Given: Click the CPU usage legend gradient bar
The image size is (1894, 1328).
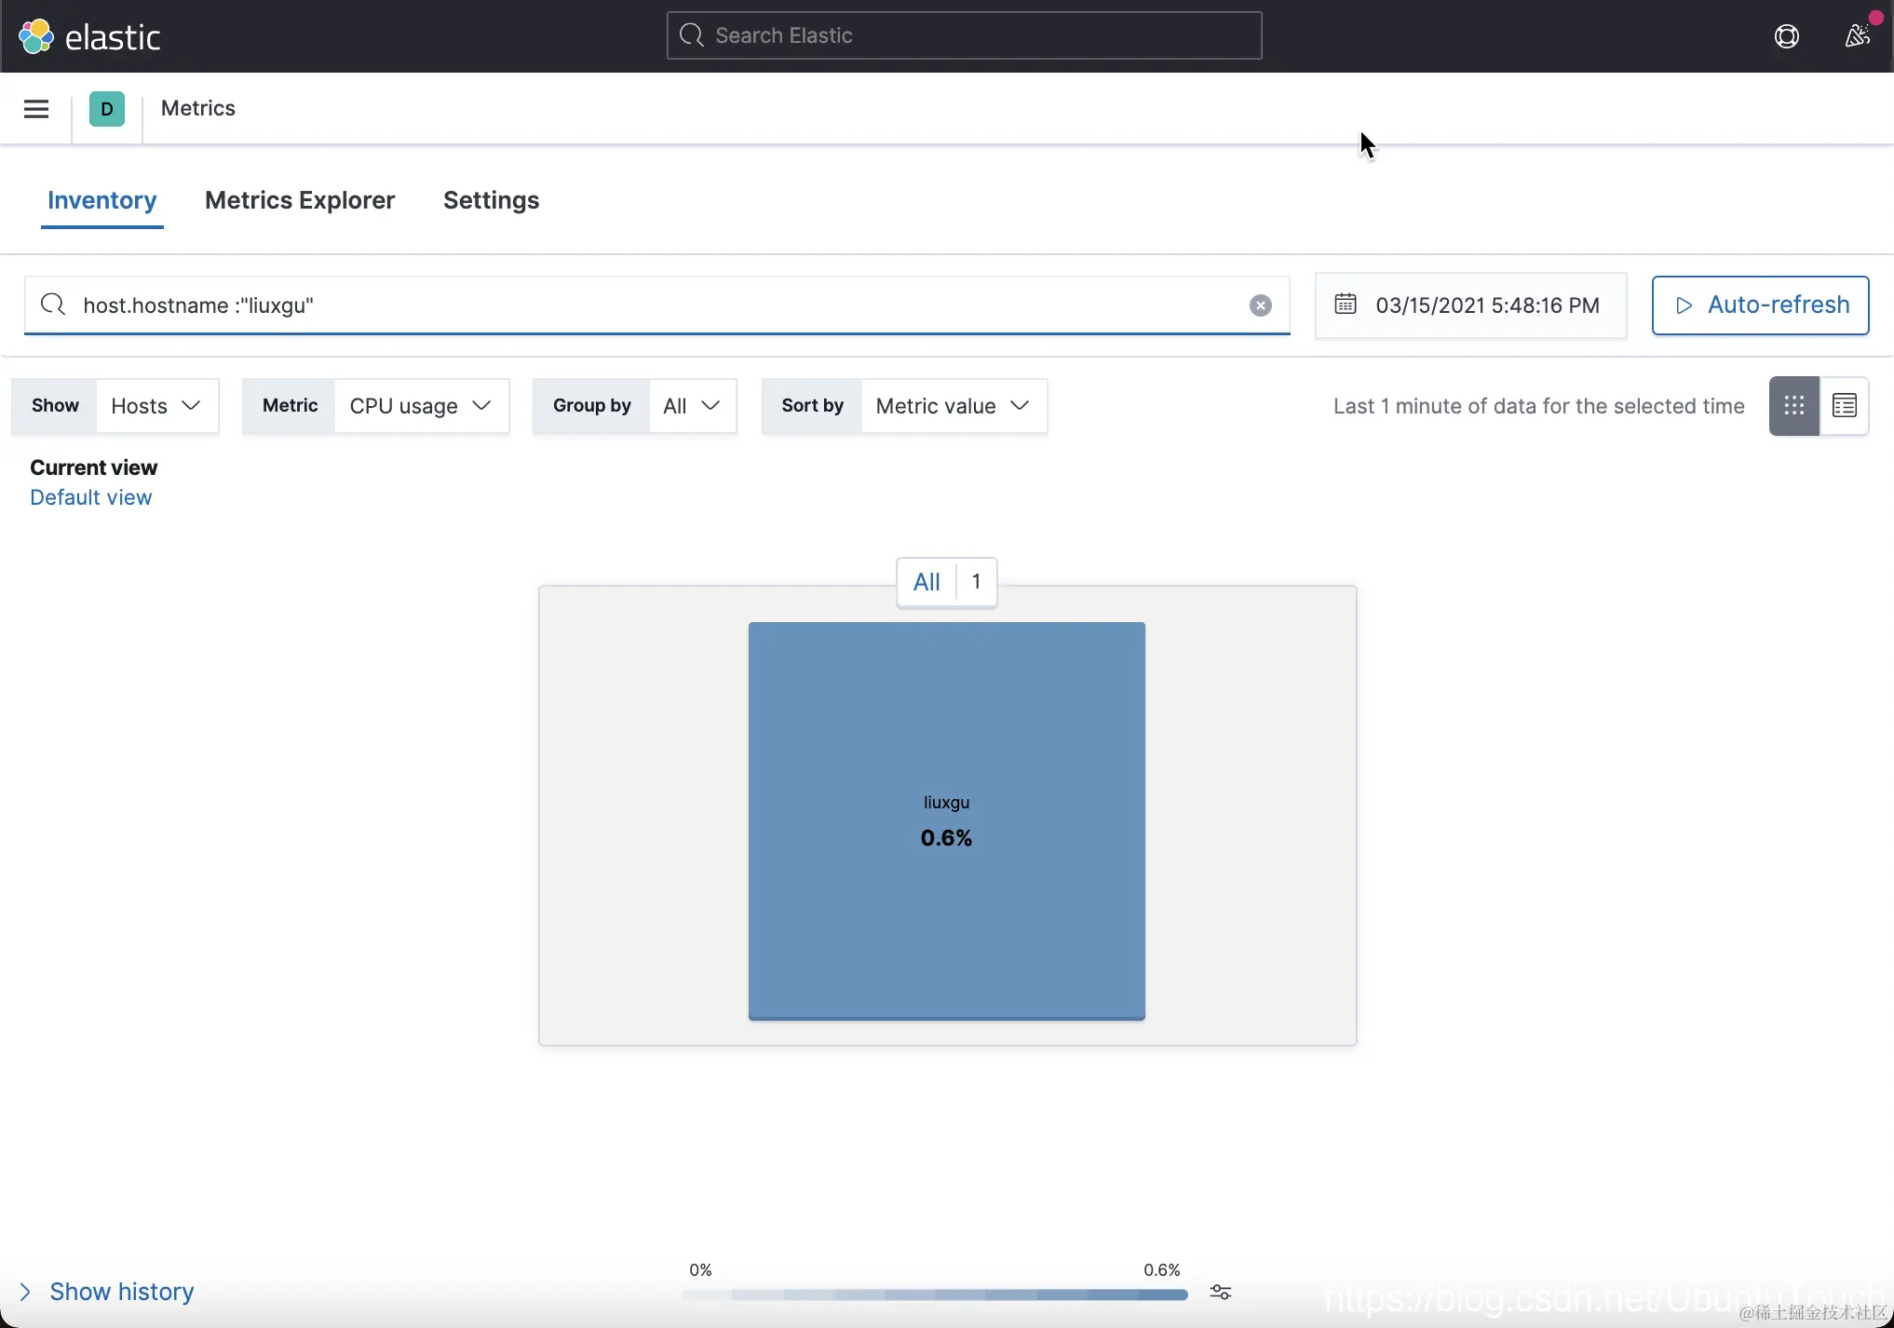Looking at the screenshot, I should point(934,1294).
